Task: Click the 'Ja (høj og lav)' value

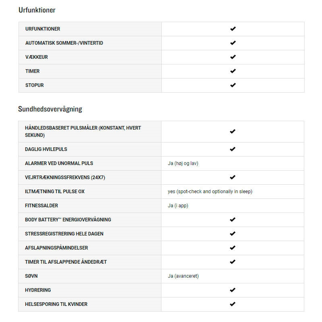Action: coord(183,163)
